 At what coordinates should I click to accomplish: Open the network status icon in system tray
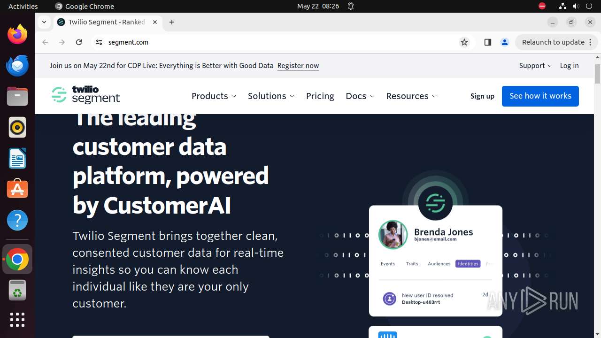pyautogui.click(x=562, y=6)
